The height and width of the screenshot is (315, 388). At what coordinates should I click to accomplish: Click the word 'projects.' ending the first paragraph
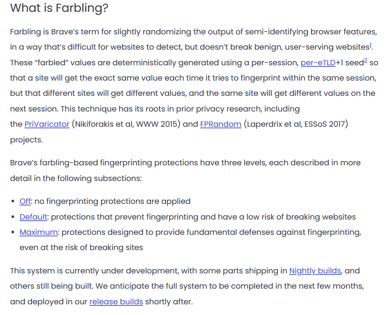pyautogui.click(x=26, y=140)
